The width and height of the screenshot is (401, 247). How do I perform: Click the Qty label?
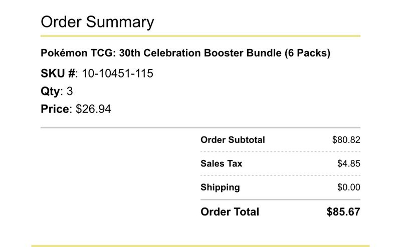tap(51, 91)
